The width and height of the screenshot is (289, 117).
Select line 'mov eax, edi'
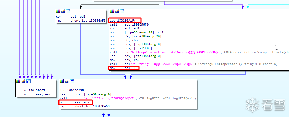tap(75, 103)
